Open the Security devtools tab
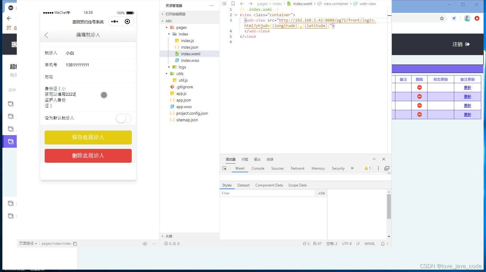The height and width of the screenshot is (272, 486). tap(338, 168)
